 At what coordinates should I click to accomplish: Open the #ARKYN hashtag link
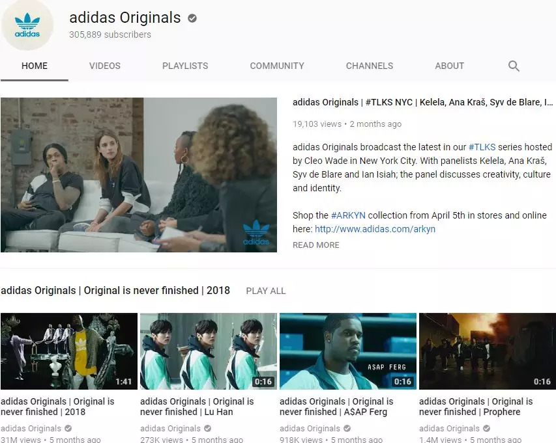pyautogui.click(x=348, y=215)
